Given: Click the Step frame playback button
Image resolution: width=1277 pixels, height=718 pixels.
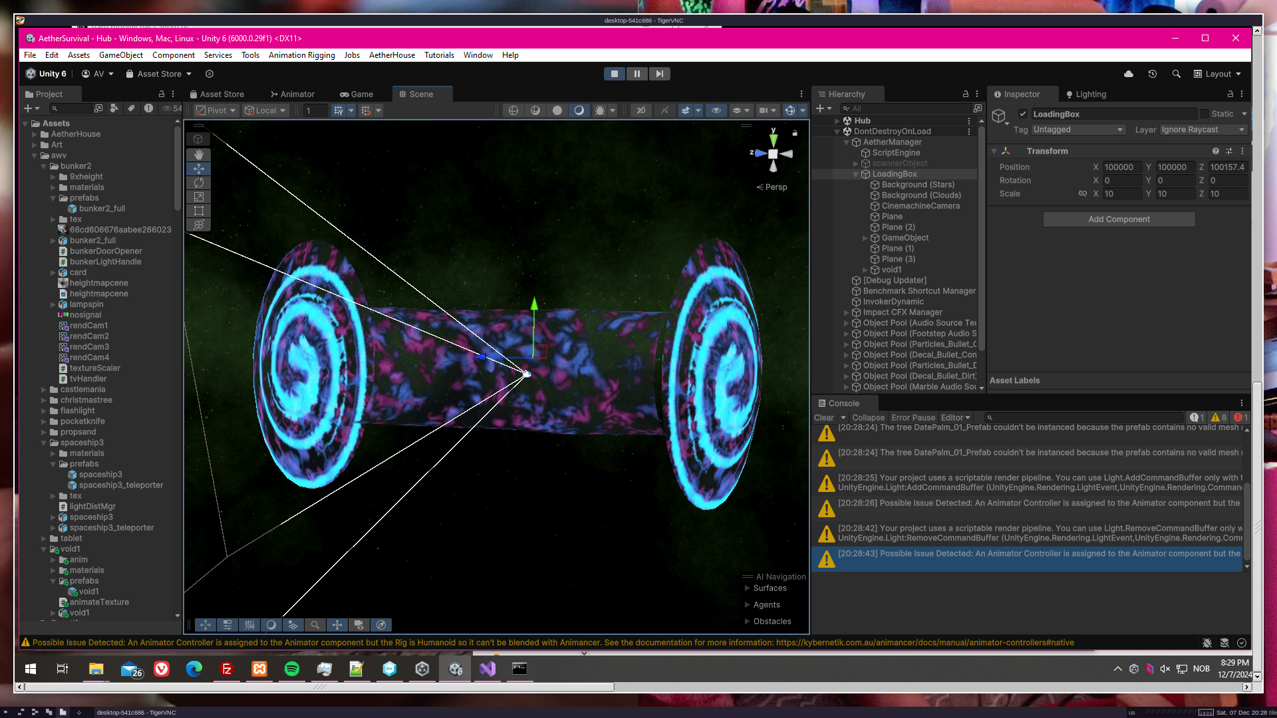Looking at the screenshot, I should [x=659, y=74].
